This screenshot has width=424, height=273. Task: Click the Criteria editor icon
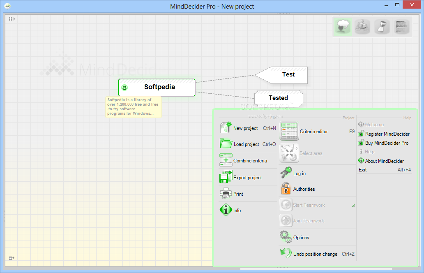(x=289, y=131)
